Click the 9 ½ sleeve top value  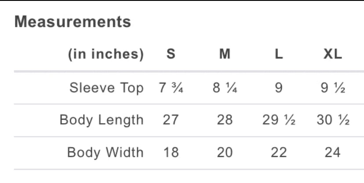(x=333, y=88)
